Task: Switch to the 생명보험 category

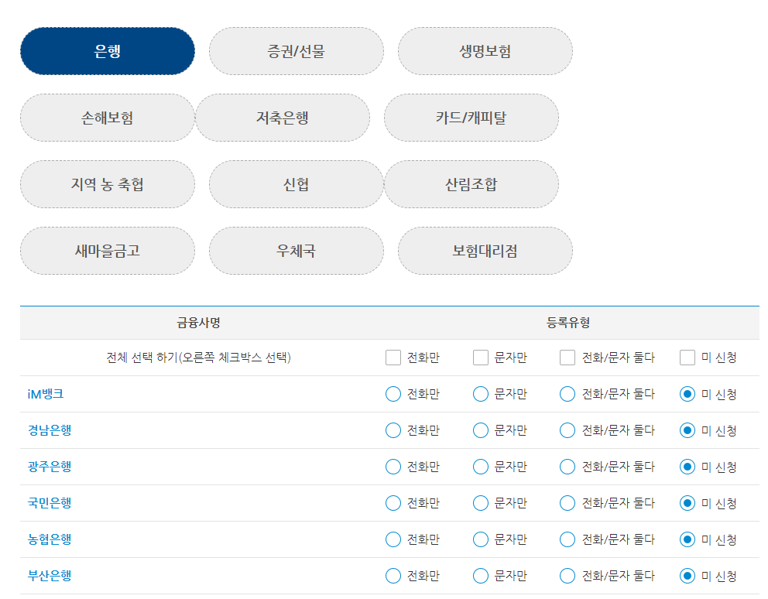Action: tap(485, 50)
